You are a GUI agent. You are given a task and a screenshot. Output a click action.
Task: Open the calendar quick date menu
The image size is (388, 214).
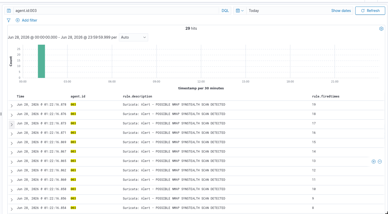point(240,11)
